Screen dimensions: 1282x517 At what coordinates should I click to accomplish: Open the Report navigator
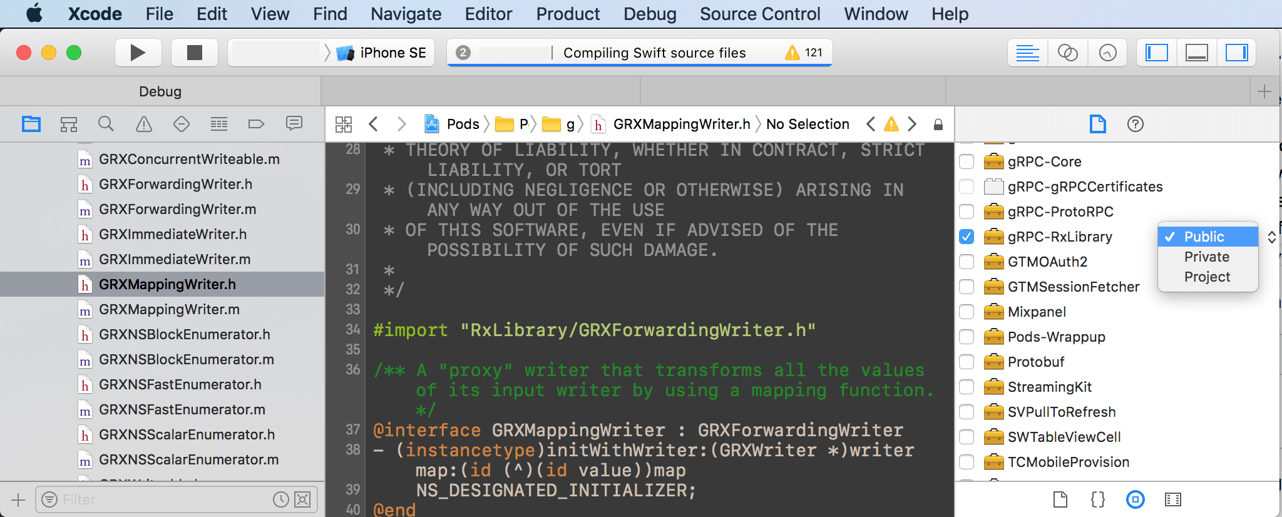(x=294, y=123)
